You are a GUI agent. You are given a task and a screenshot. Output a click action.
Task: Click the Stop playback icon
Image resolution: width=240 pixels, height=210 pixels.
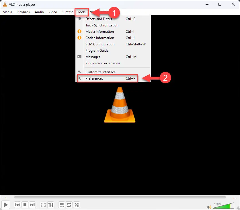tap(25, 205)
